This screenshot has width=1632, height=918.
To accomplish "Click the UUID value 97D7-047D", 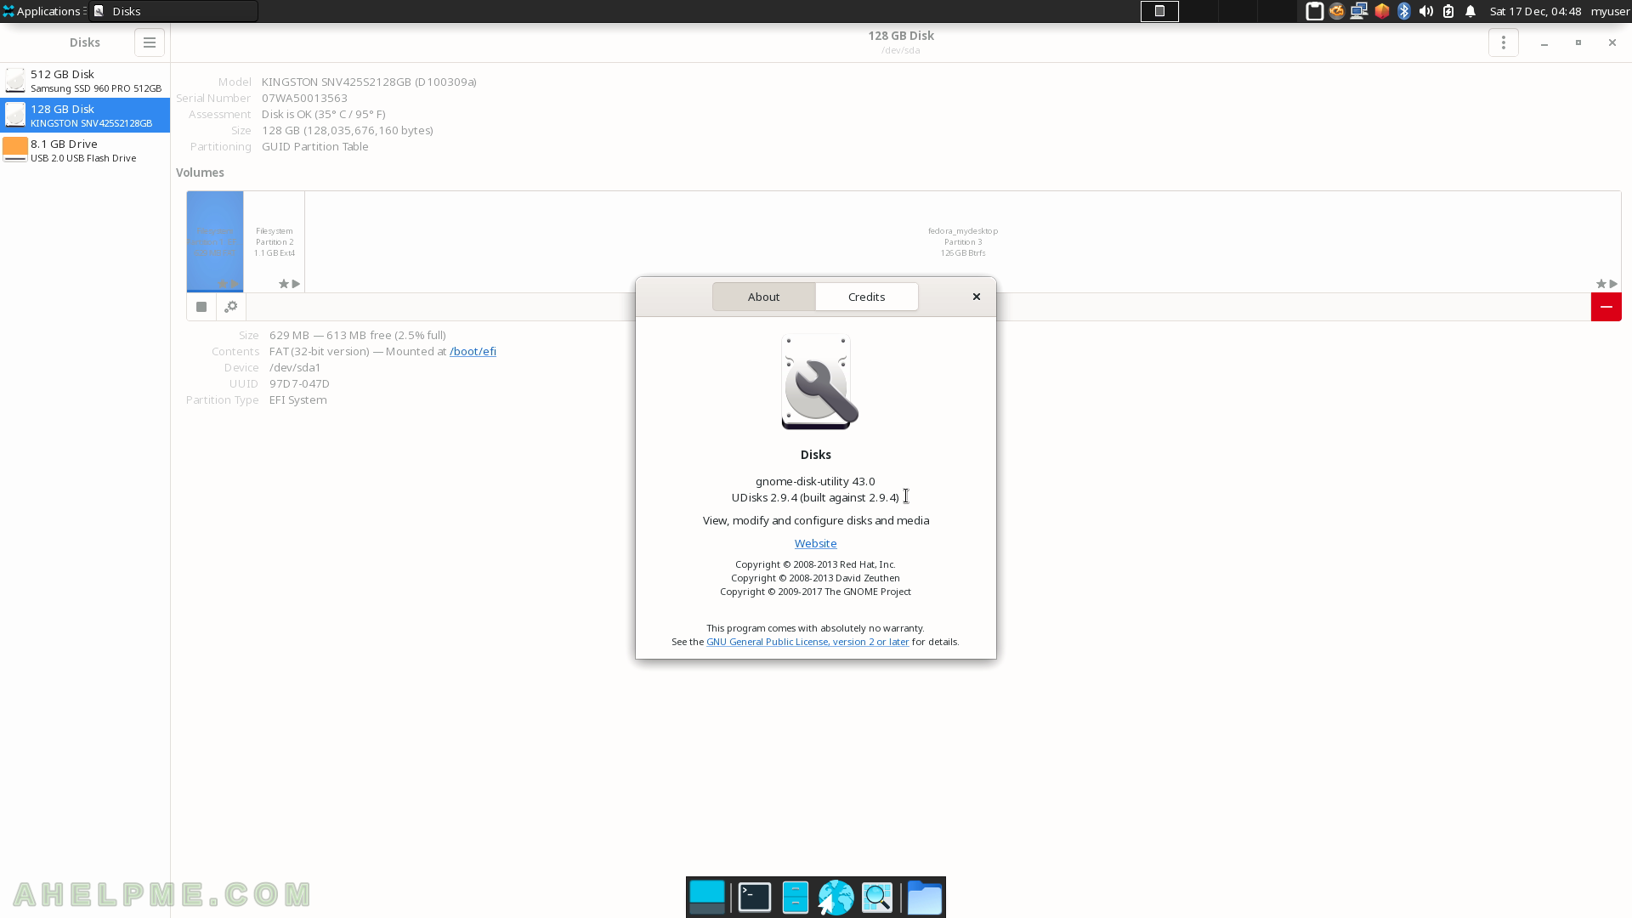I will (299, 383).
